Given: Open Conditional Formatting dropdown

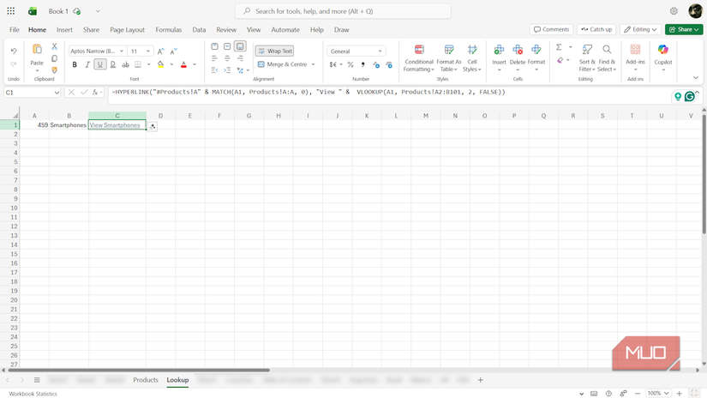Looking at the screenshot, I should click(419, 58).
